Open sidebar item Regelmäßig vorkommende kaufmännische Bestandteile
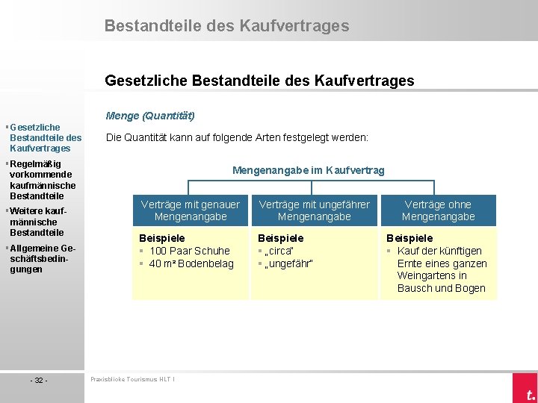 tap(43, 180)
